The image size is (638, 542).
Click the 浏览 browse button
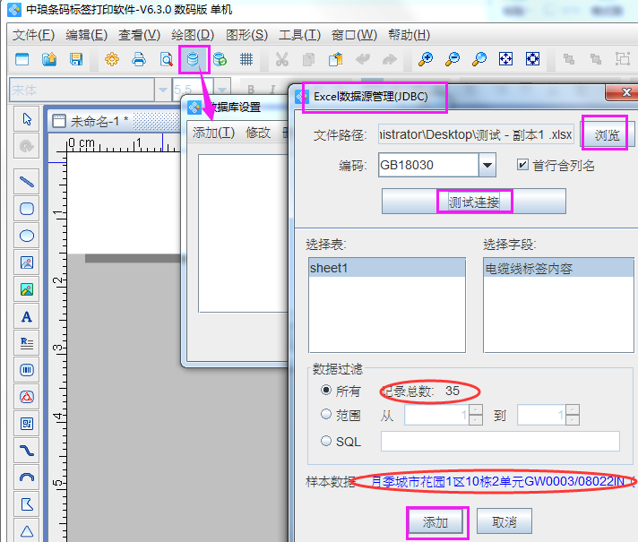click(607, 134)
